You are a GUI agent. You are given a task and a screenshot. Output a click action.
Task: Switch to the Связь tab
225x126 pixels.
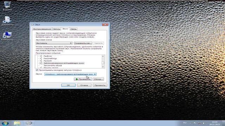tap(73, 29)
